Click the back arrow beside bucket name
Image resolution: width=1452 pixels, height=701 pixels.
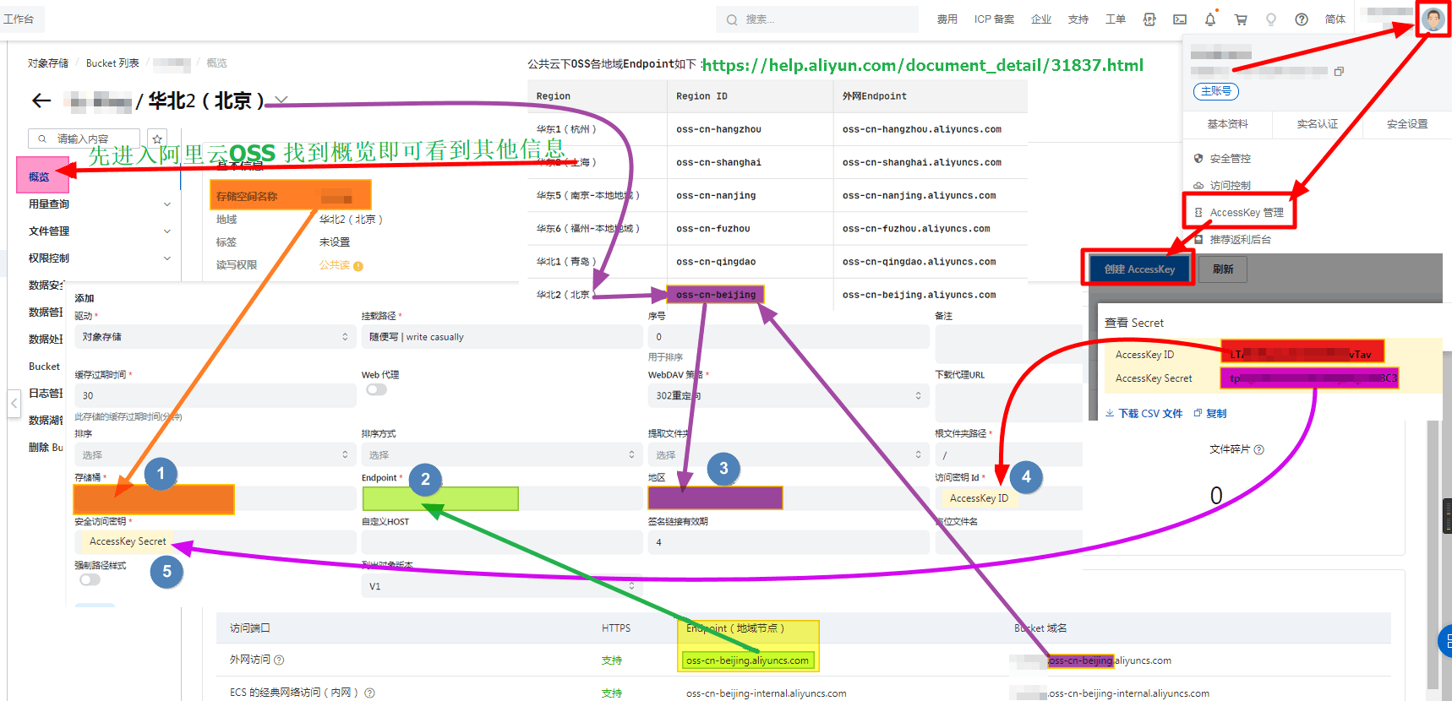[x=41, y=101]
